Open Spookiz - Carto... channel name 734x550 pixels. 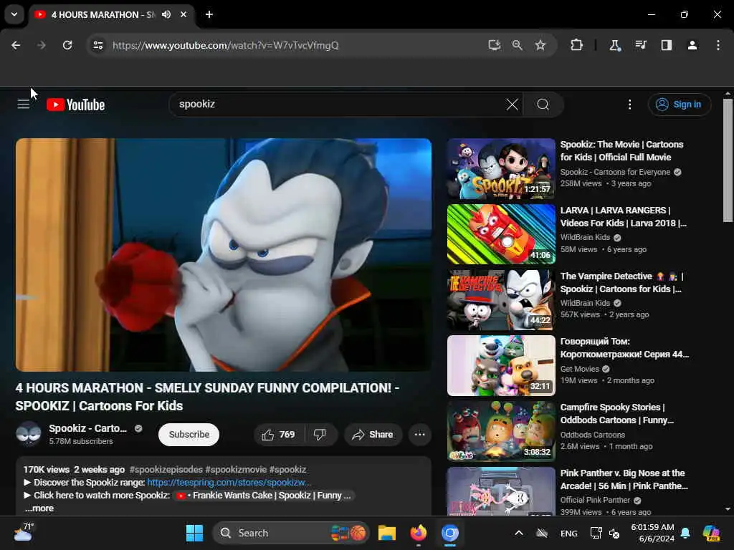pyautogui.click(x=87, y=428)
